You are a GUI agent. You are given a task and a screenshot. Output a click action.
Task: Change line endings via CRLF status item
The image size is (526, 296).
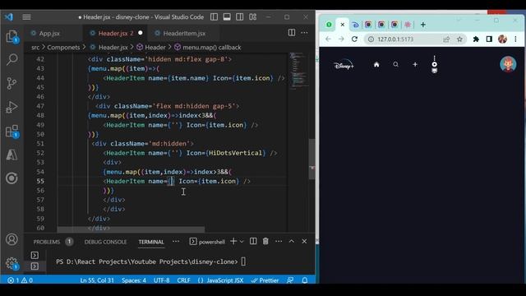click(183, 280)
